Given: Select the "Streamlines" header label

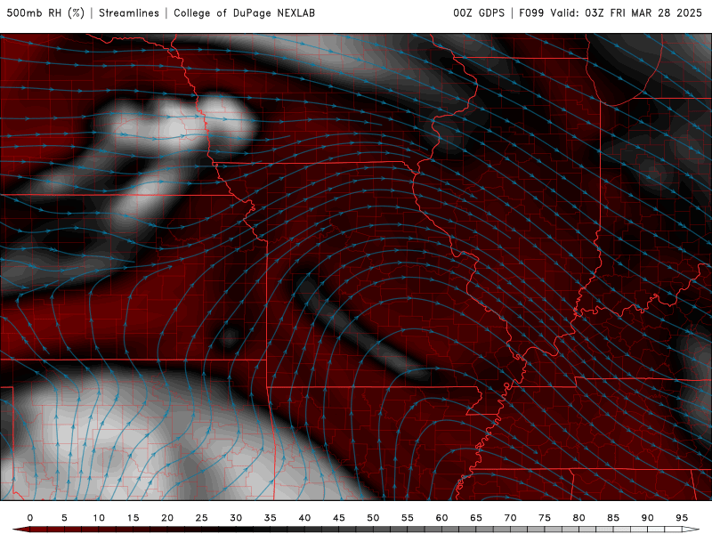Looking at the screenshot, I should pos(129,13).
